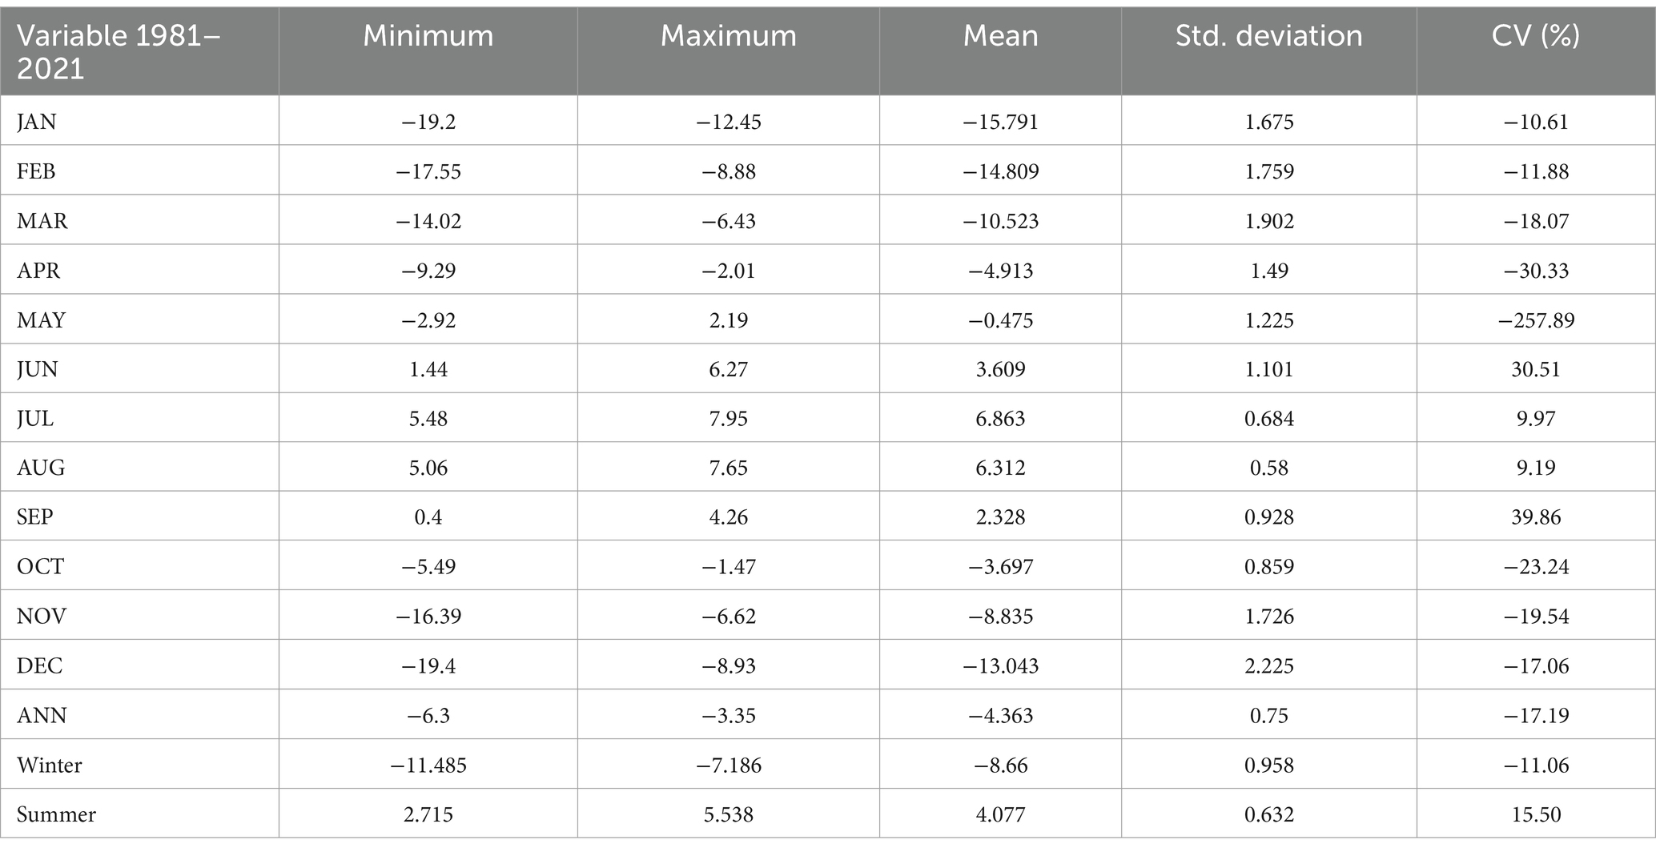
Task: Select the Summer row label
Action: 56,814
